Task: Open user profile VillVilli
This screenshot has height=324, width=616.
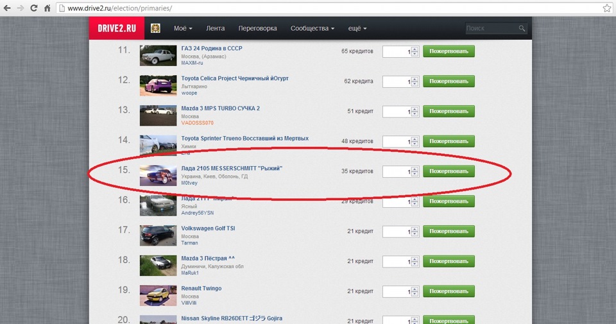Action: (189, 303)
